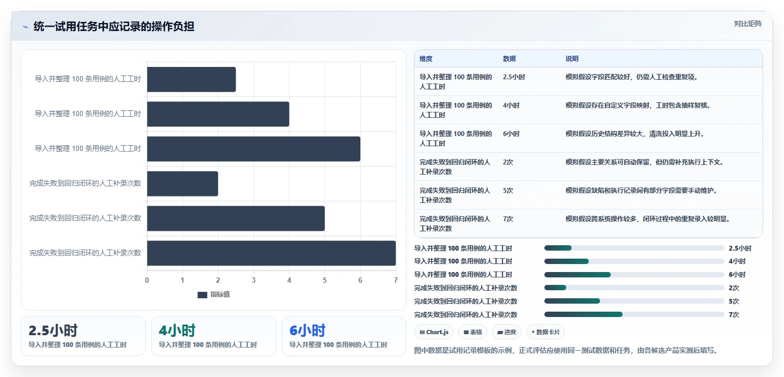This screenshot has width=784, height=377.
Task: Click the description starting 模拟假设历史结构差异较大
Action: [x=635, y=134]
